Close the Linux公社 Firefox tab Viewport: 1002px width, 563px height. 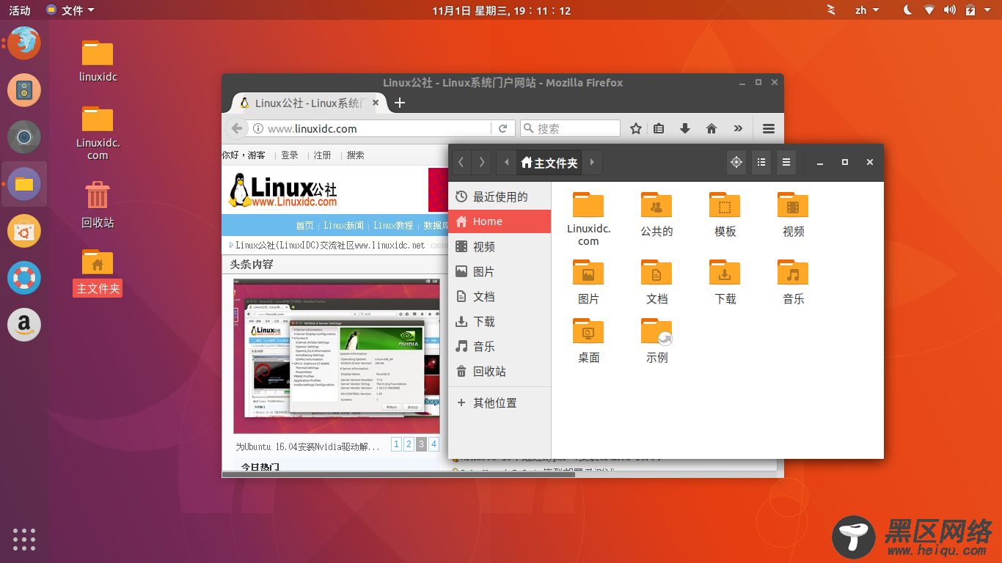pyautogui.click(x=376, y=103)
